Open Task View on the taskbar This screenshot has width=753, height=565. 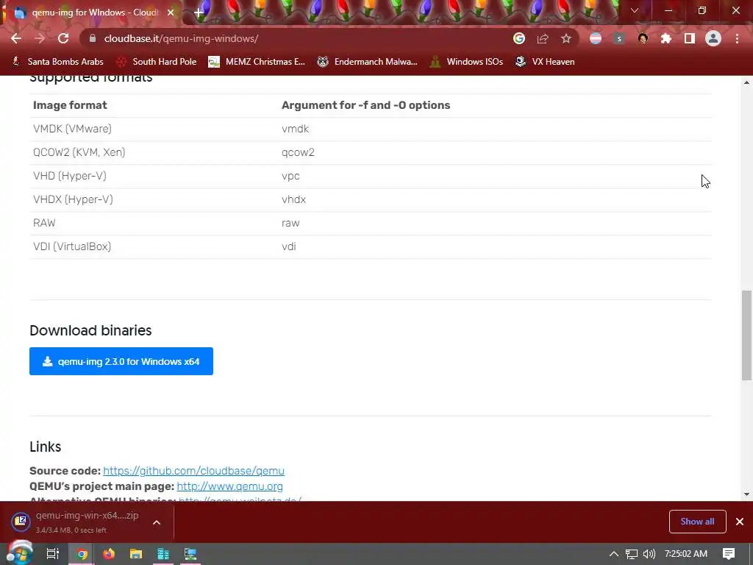pos(52,554)
